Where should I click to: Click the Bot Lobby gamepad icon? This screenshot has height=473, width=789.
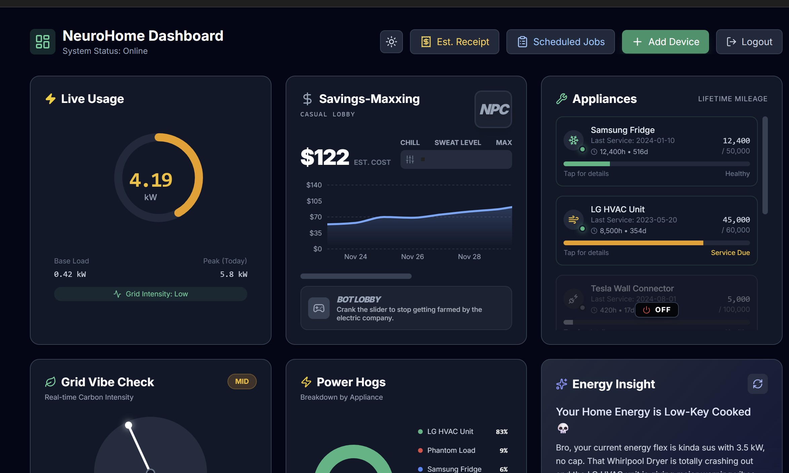click(x=319, y=308)
